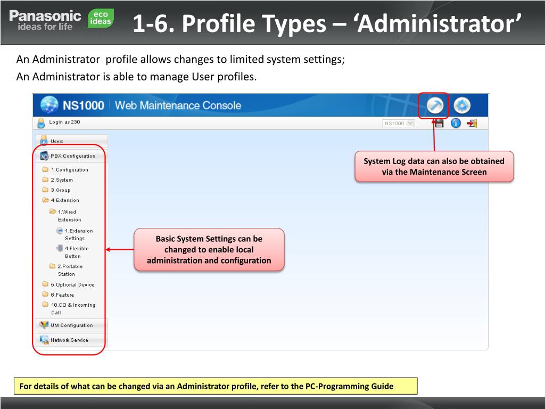Open the Maintenance screen hammer icon
The image size is (545, 409).
click(x=435, y=105)
